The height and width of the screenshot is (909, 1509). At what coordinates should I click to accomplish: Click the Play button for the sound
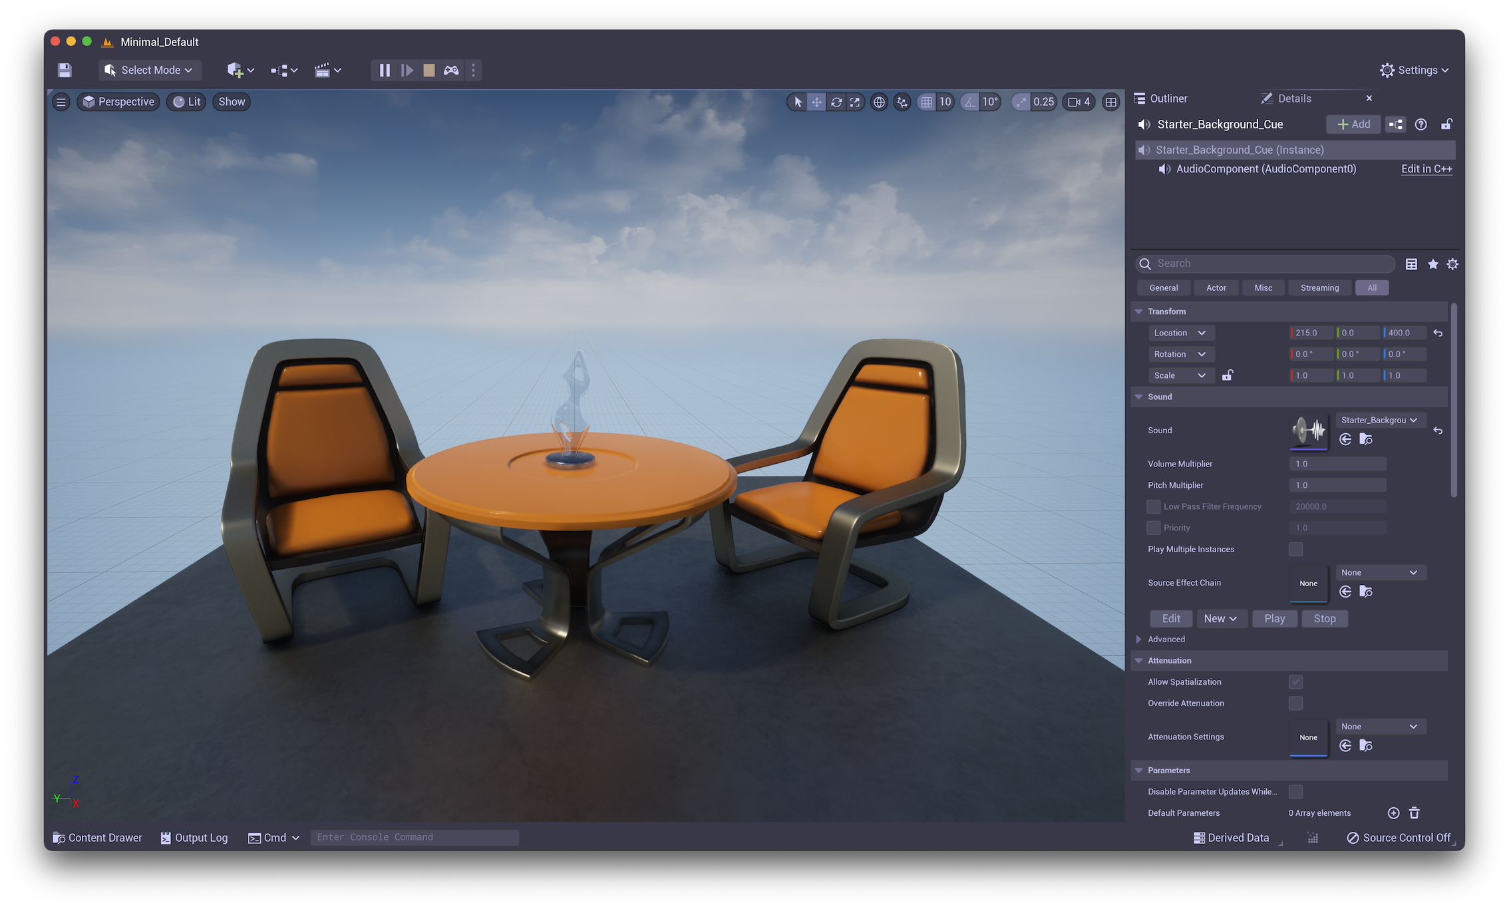[x=1274, y=619]
